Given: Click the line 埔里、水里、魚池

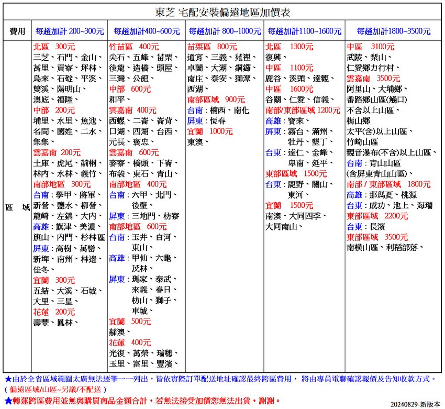Looking at the screenshot, I should (68, 121).
